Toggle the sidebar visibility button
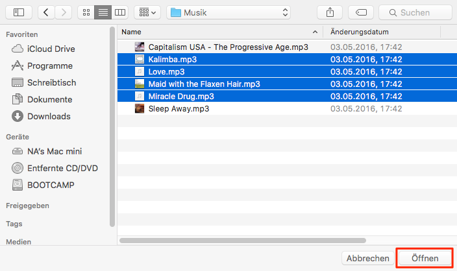Viewport: 457px width, 271px height. 19,12
